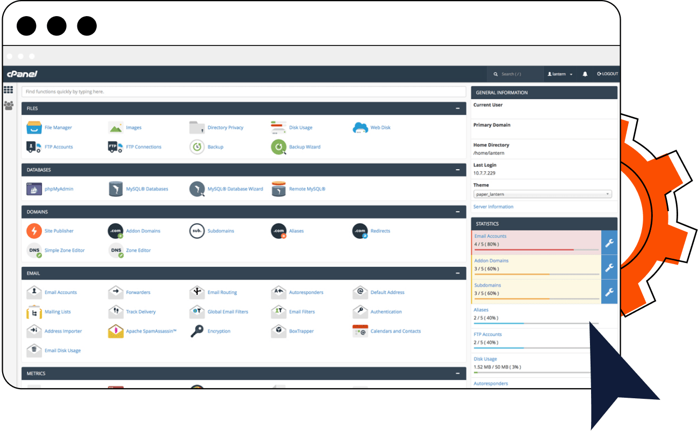This screenshot has width=698, height=431.
Task: Open the Subdomains icon
Action: pyautogui.click(x=197, y=231)
